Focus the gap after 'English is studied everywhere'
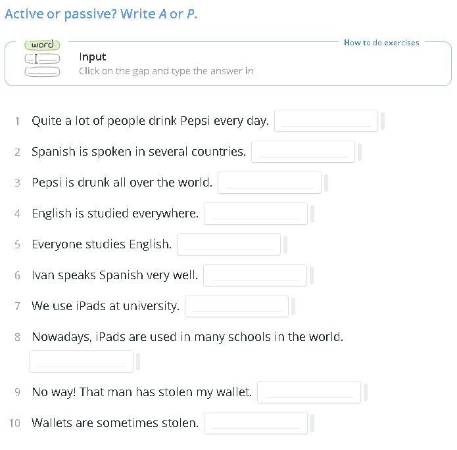Viewport: 457px width, 450px height. [x=256, y=214]
